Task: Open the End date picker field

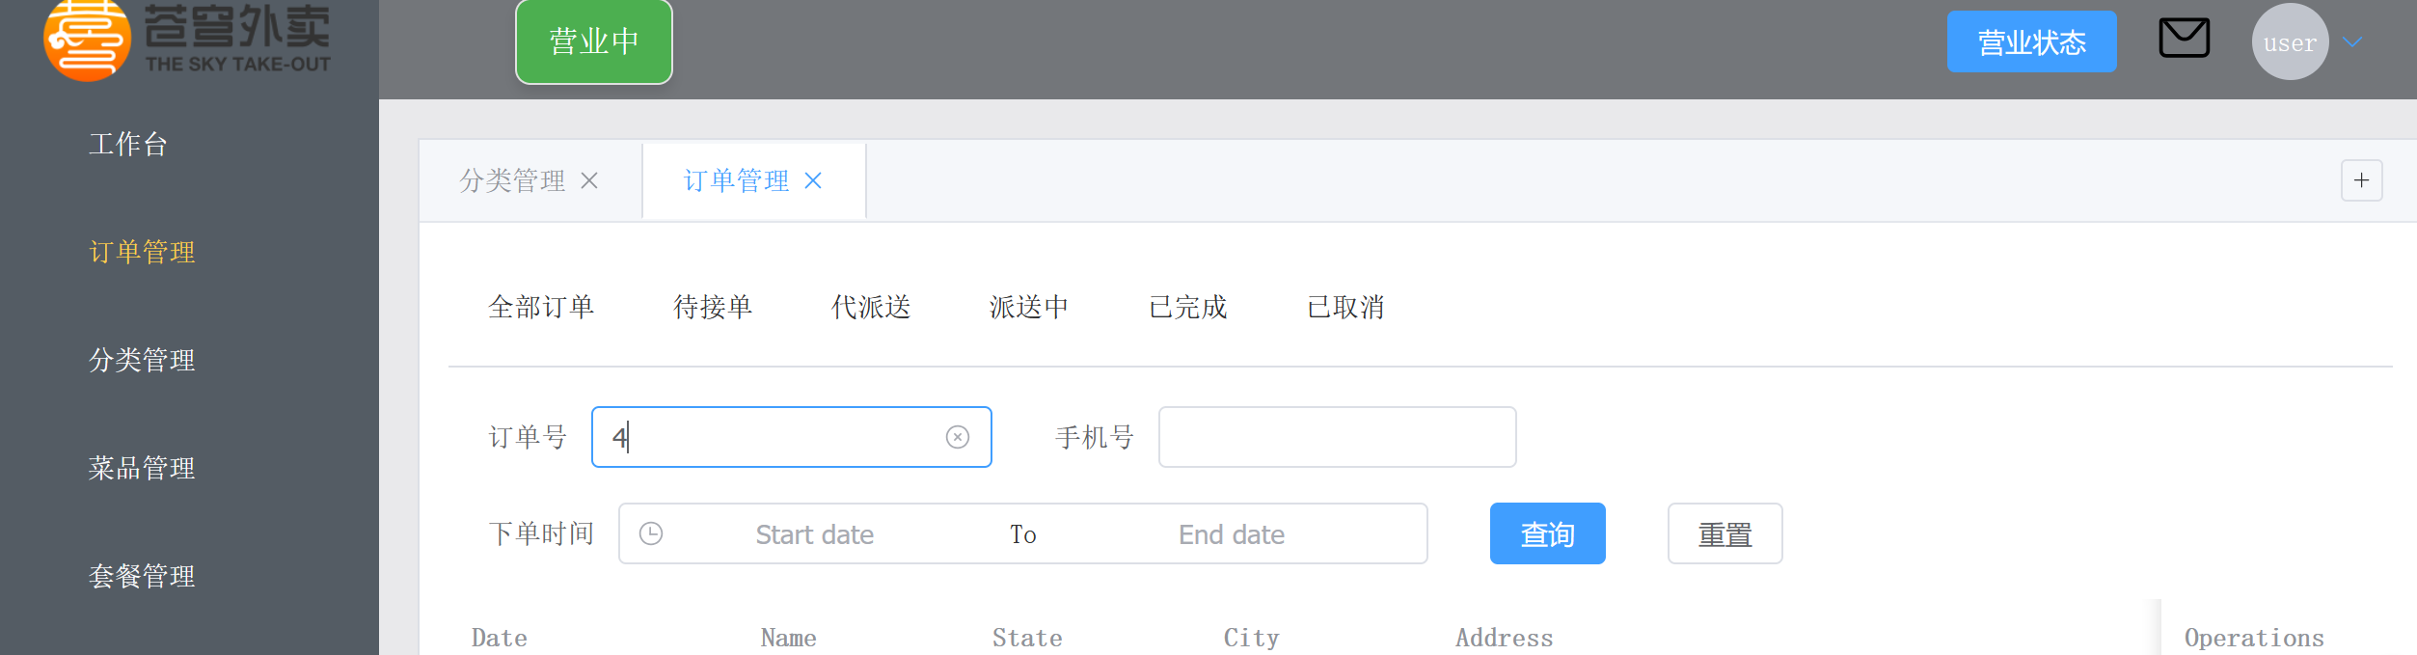Action: tap(1231, 533)
